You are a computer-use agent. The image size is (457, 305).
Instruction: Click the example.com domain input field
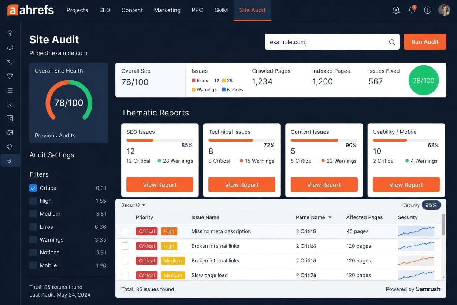(x=322, y=42)
